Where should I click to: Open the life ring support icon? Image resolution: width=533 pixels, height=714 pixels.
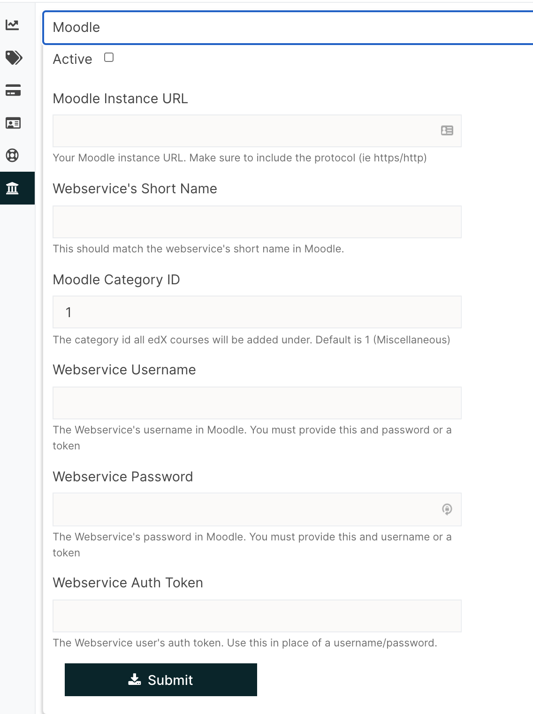tap(12, 155)
